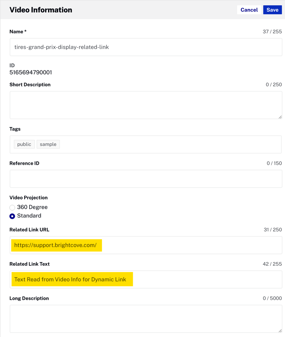The width and height of the screenshot is (285, 337).
Task: Focus the Related Link Text input box
Action: (x=205, y=280)
